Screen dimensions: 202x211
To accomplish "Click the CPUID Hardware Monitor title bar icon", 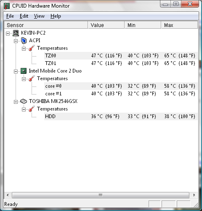I will tap(7, 6).
